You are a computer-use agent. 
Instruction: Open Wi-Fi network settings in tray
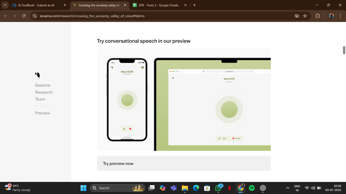pos(307,188)
